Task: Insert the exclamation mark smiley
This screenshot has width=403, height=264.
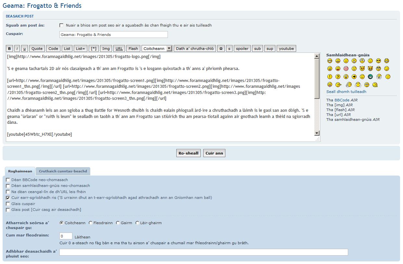Action: tap(330, 77)
